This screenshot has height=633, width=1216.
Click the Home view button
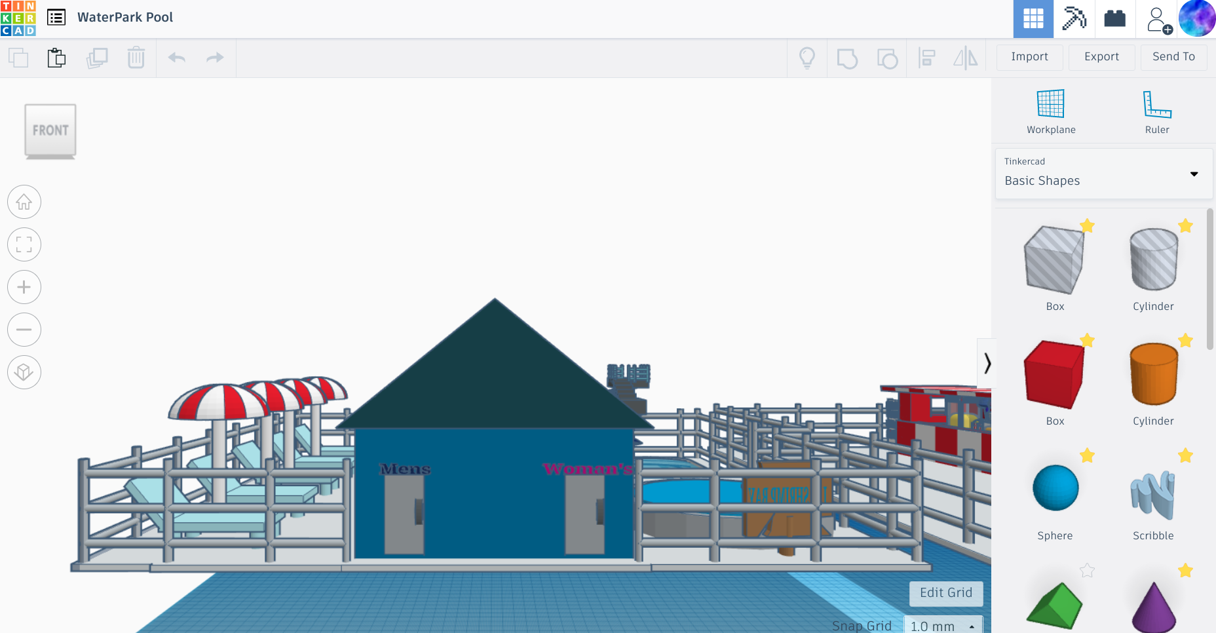tap(24, 202)
